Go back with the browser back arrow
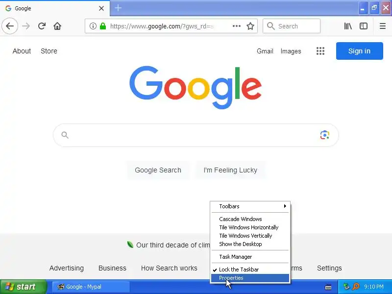Image resolution: width=392 pixels, height=294 pixels. [x=10, y=26]
